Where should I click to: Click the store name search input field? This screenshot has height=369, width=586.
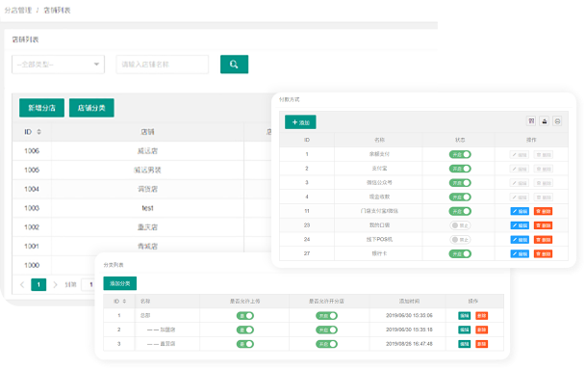point(163,65)
